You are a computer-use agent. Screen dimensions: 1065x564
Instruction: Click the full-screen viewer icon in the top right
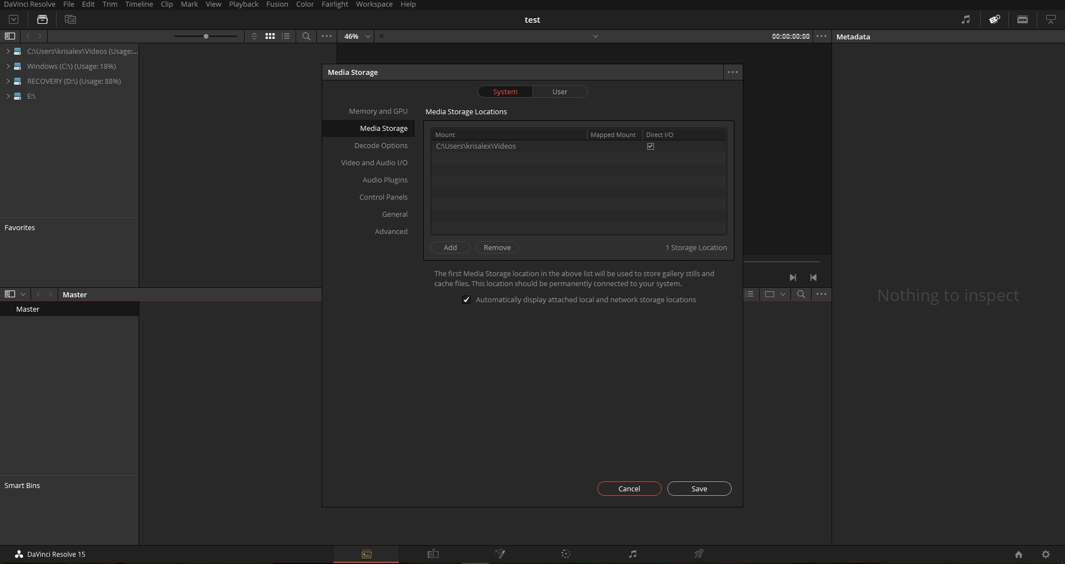coord(1051,19)
